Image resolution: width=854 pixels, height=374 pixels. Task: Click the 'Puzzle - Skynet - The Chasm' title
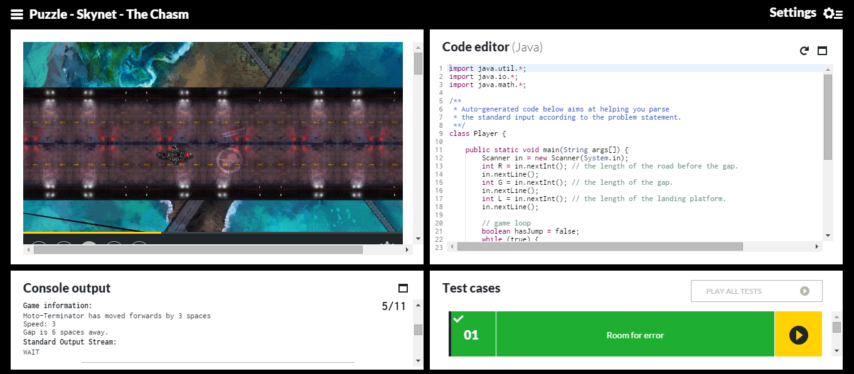tap(109, 14)
